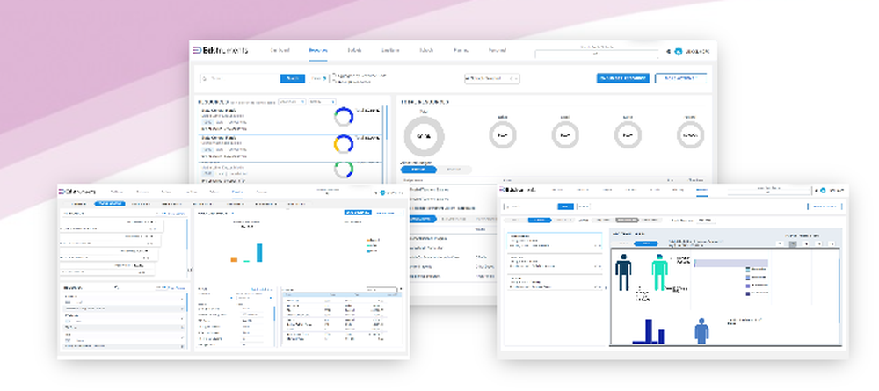Select the blue highlighted sub-tab pill in the bottom-left window
This screenshot has height=391, width=879.
pyautogui.click(x=110, y=204)
